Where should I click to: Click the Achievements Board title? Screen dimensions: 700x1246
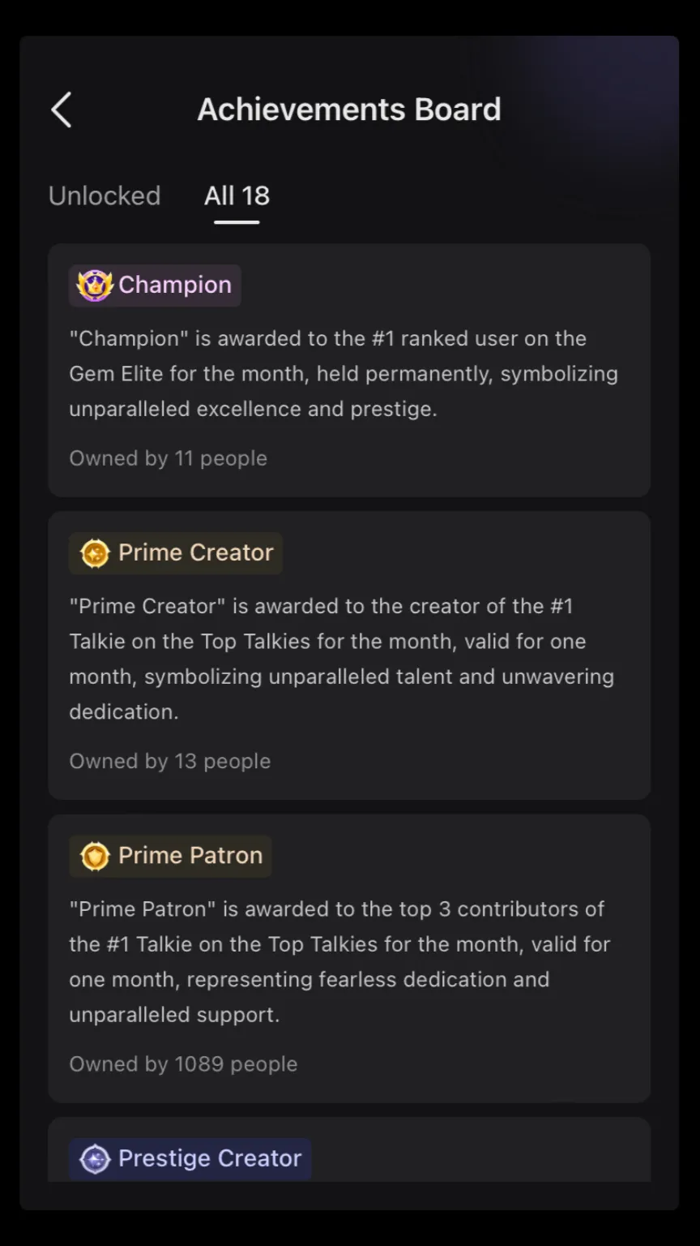(x=349, y=110)
